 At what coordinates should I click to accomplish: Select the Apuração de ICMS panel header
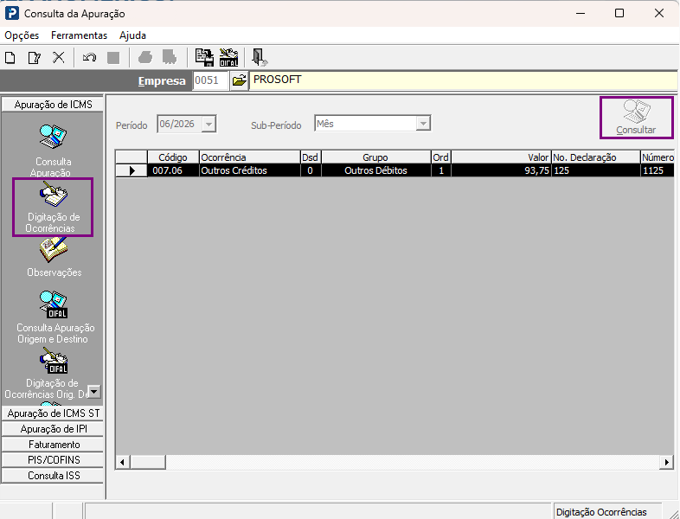(53, 105)
